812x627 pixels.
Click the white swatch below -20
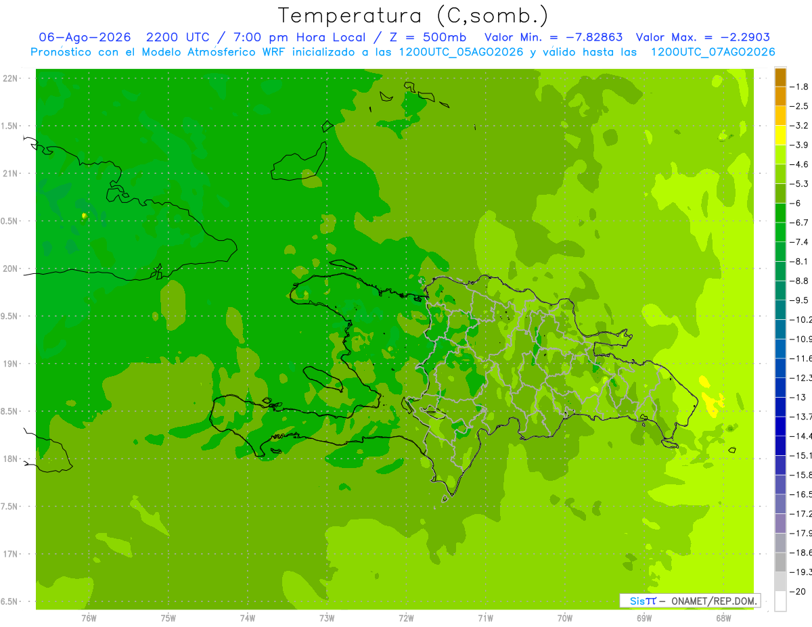point(780,601)
